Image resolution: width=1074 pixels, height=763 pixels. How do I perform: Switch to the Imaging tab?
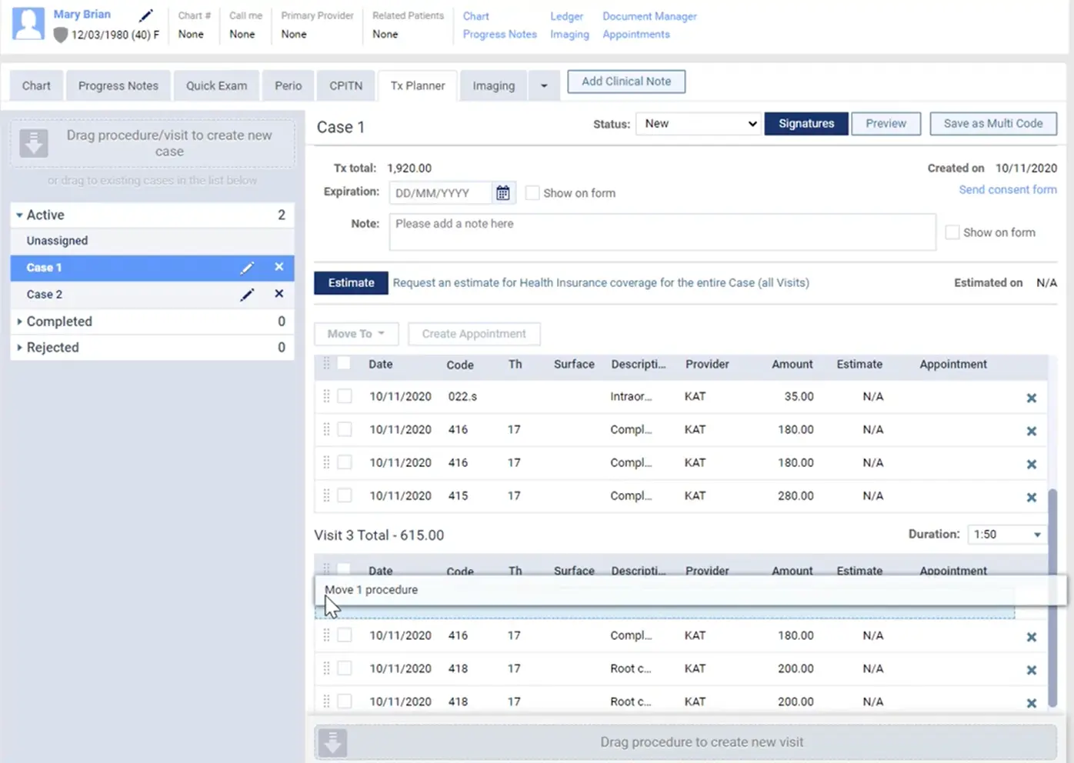click(x=494, y=86)
